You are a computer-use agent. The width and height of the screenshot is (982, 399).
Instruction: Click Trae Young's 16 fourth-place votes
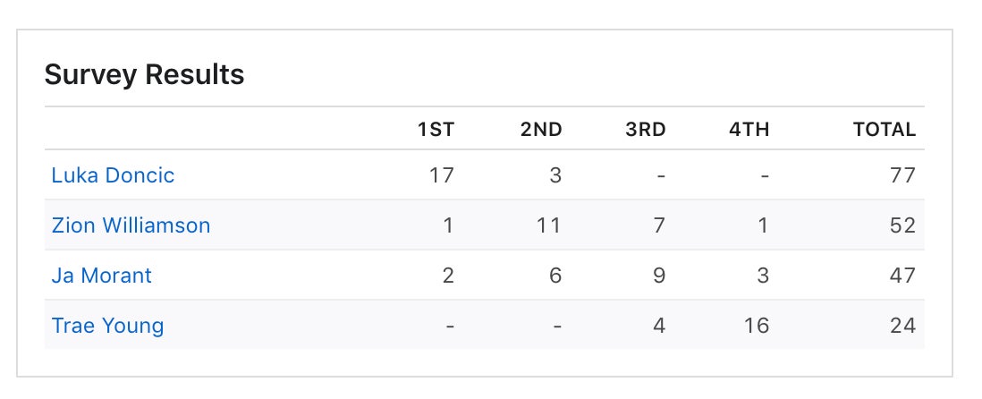[757, 325]
